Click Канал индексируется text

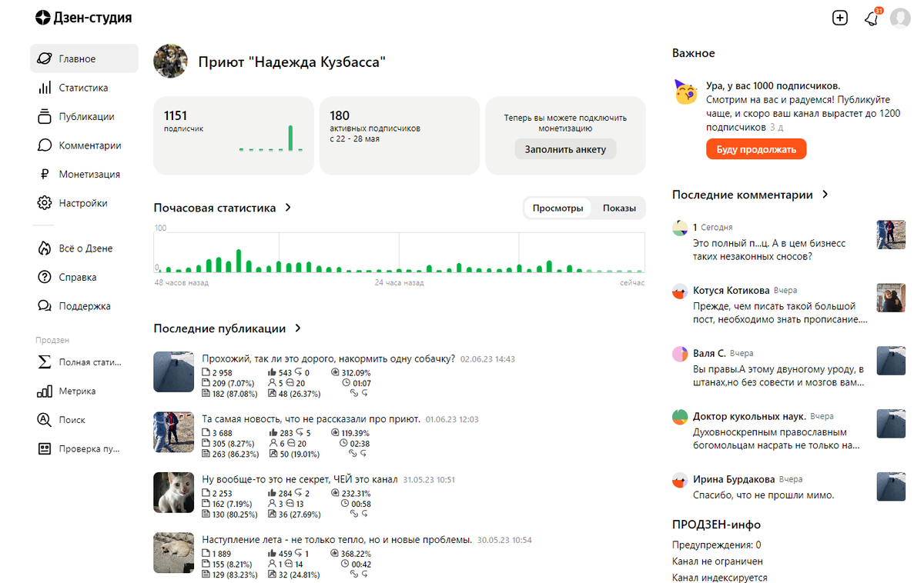coord(719,578)
